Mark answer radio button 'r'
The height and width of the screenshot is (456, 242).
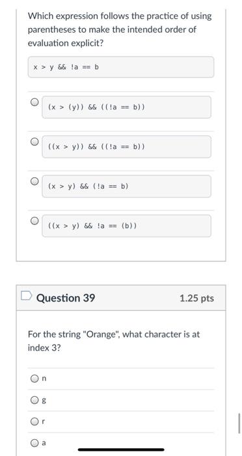click(x=34, y=421)
